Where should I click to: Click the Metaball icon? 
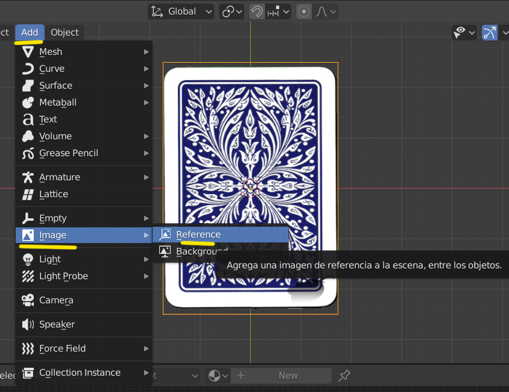click(x=28, y=103)
